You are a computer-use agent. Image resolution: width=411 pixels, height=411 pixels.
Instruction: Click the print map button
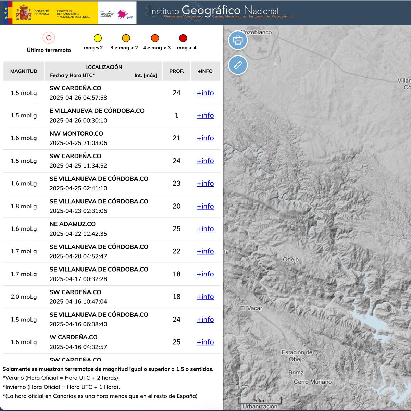click(x=238, y=40)
